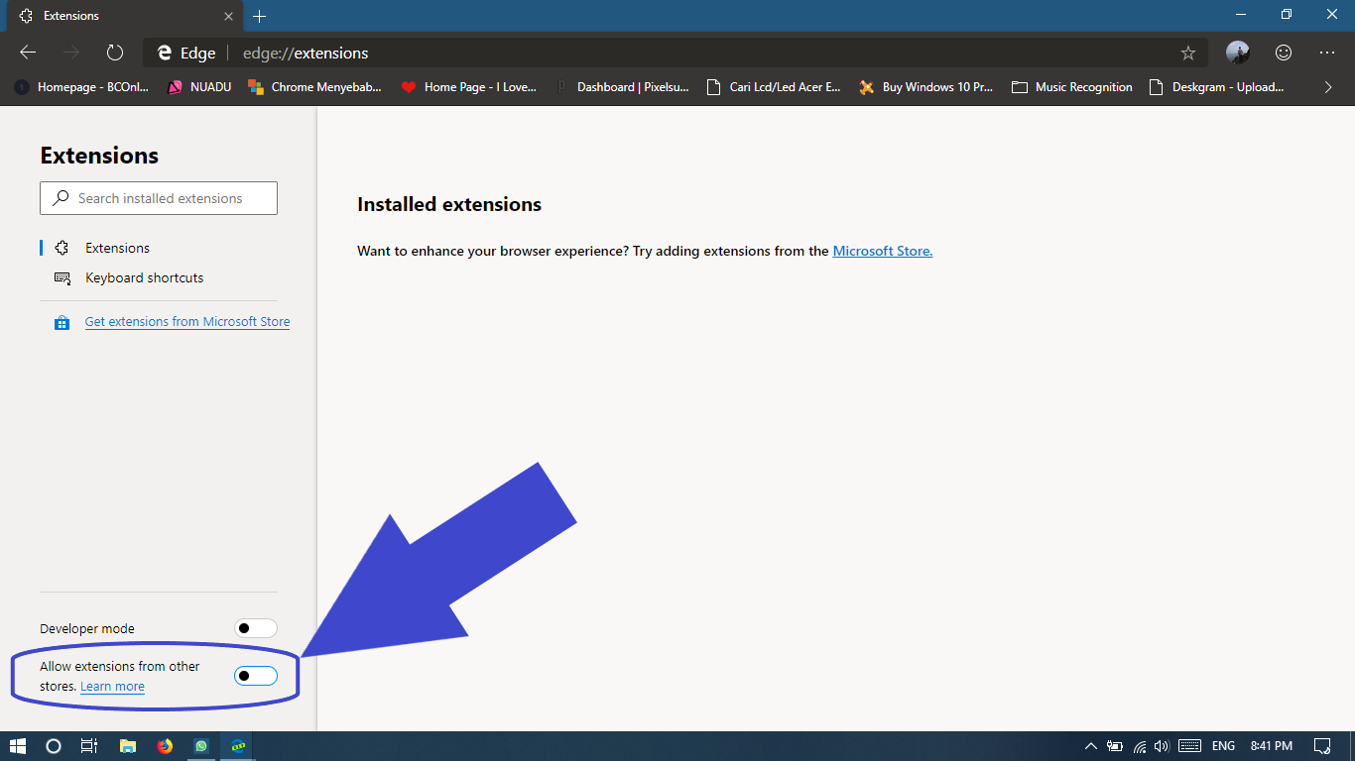Click the battery icon in system tray

pyautogui.click(x=1116, y=746)
